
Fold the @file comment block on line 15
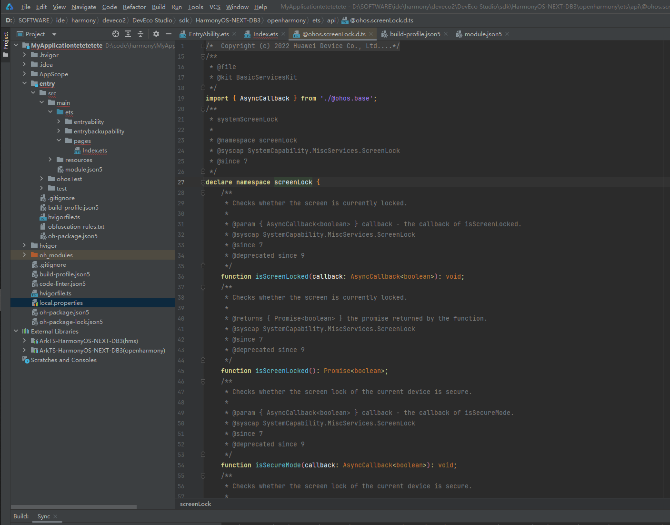(203, 57)
